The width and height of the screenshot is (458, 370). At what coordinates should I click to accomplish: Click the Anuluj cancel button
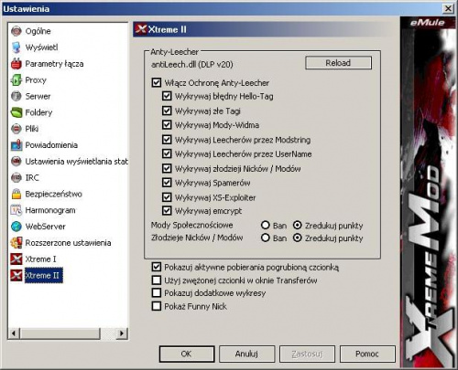pos(246,354)
